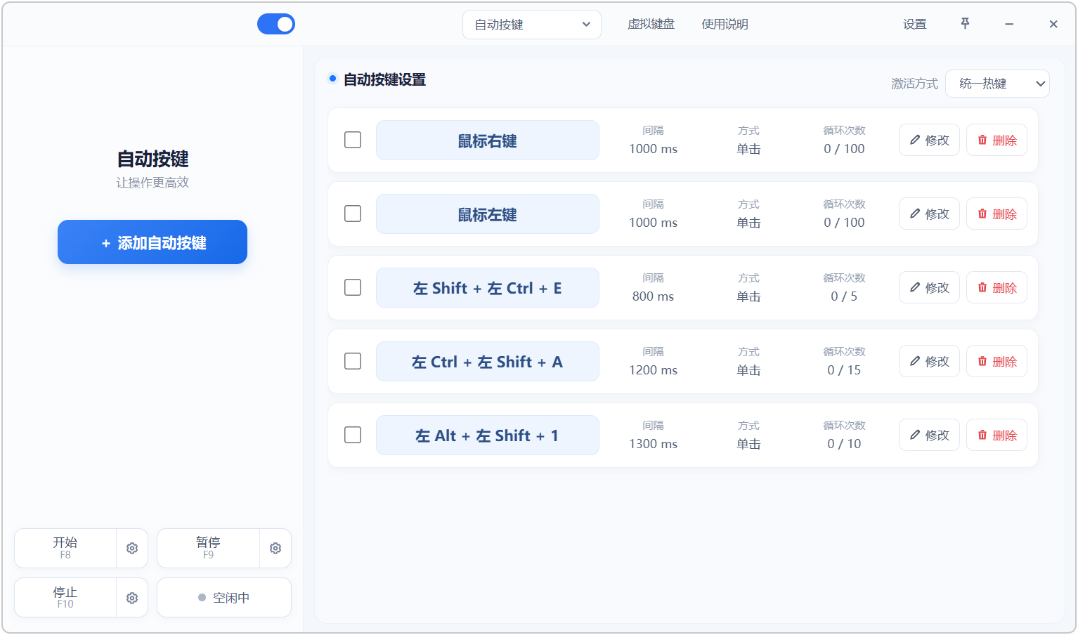The height and width of the screenshot is (635, 1078).
Task: Delete the 左 Shift + 左 Ctrl + E row
Action: (x=996, y=288)
